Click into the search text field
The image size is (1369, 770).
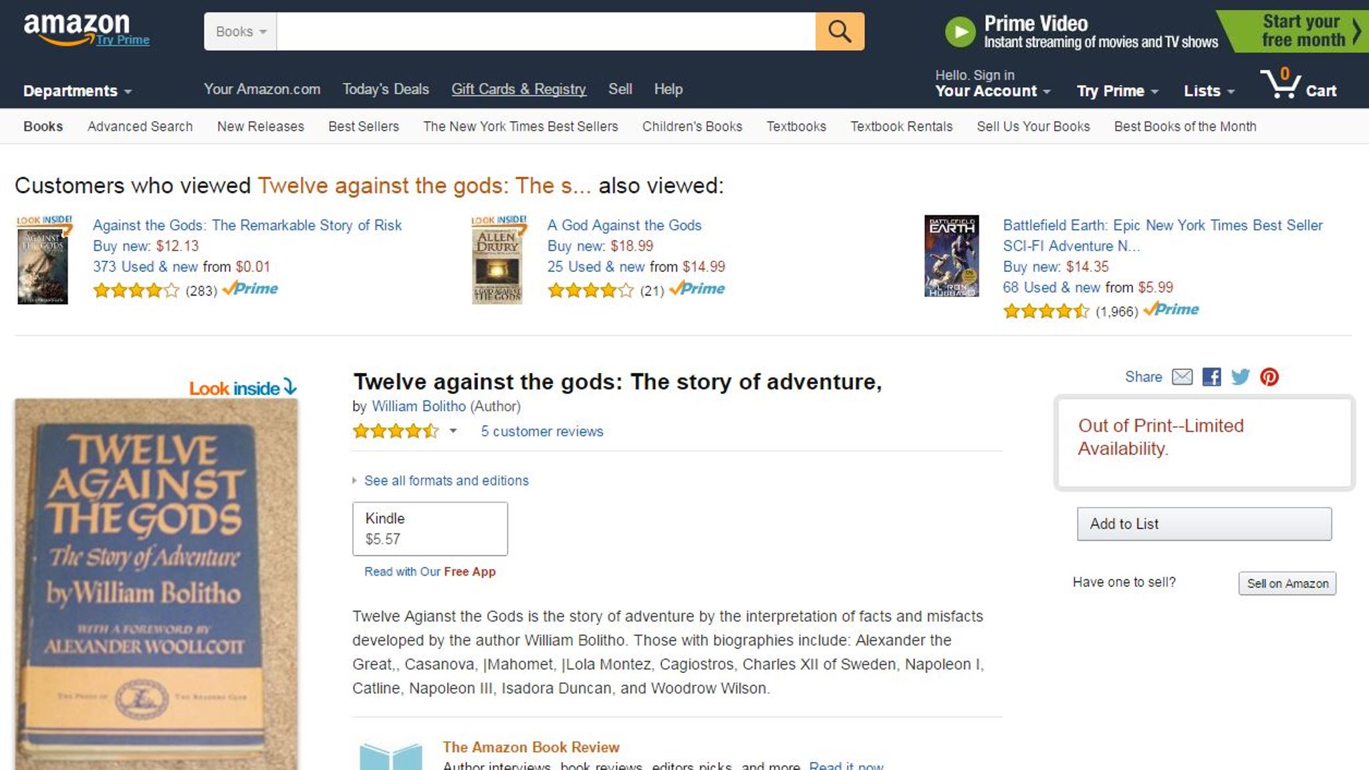click(x=545, y=31)
